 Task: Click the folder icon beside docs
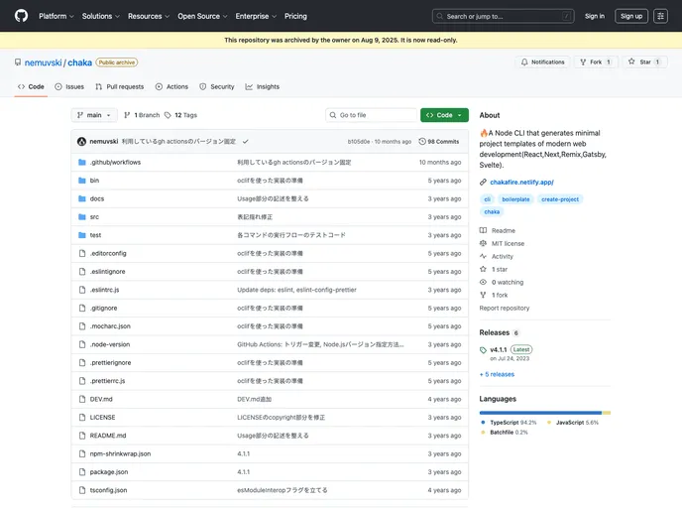pos(81,198)
